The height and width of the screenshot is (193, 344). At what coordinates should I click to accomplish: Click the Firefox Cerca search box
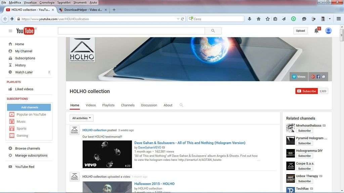click(x=216, y=19)
